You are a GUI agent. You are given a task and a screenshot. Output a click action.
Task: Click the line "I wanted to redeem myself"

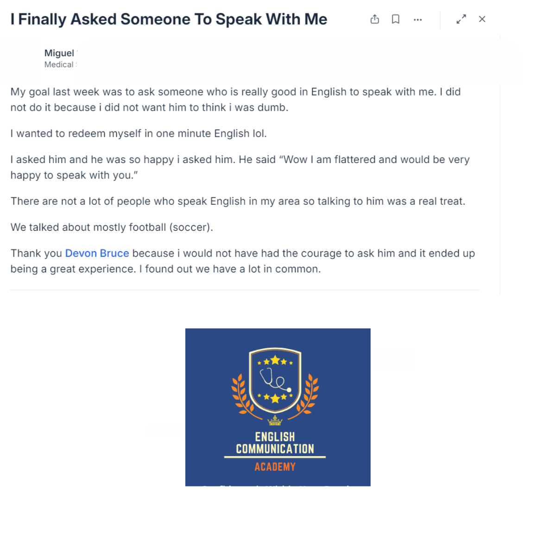(139, 134)
